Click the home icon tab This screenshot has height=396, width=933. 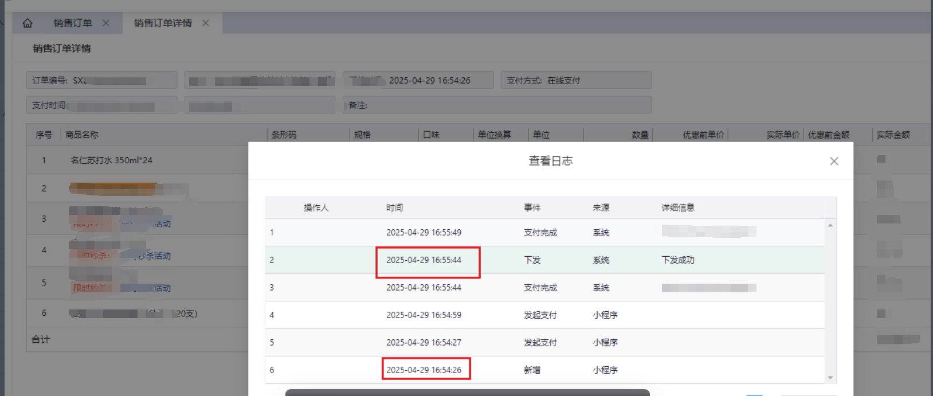pos(28,23)
